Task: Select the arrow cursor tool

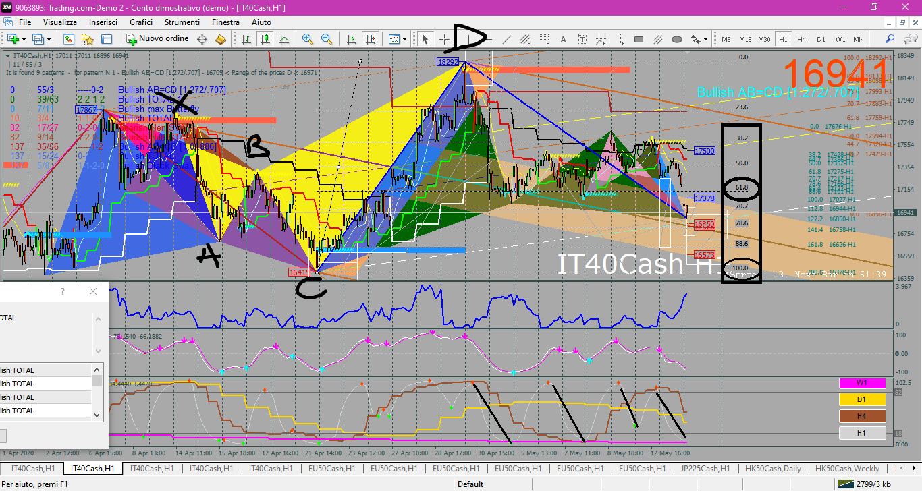Action: pos(425,39)
